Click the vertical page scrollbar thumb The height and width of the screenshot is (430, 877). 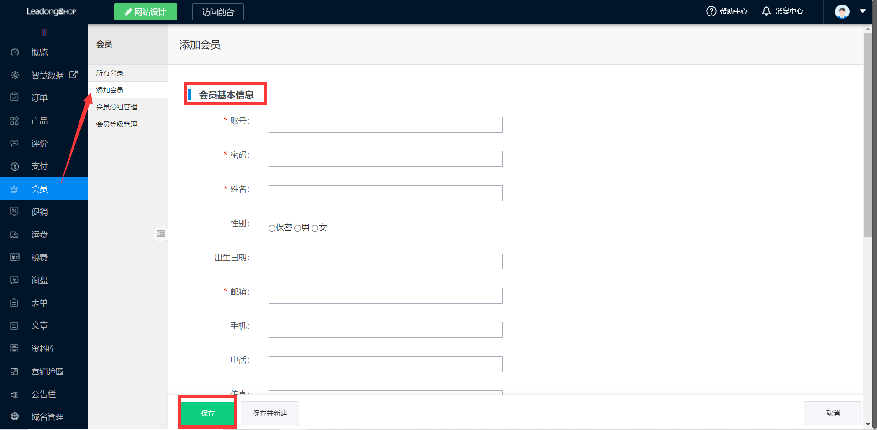coord(868,137)
